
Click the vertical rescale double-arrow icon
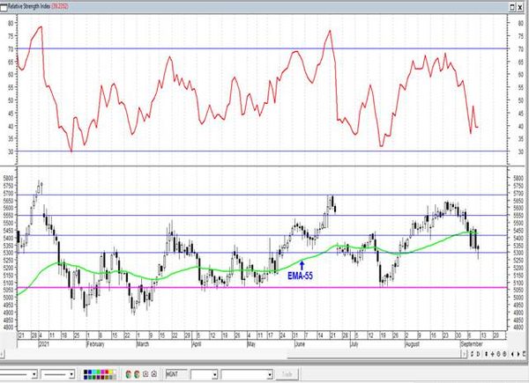point(486,354)
